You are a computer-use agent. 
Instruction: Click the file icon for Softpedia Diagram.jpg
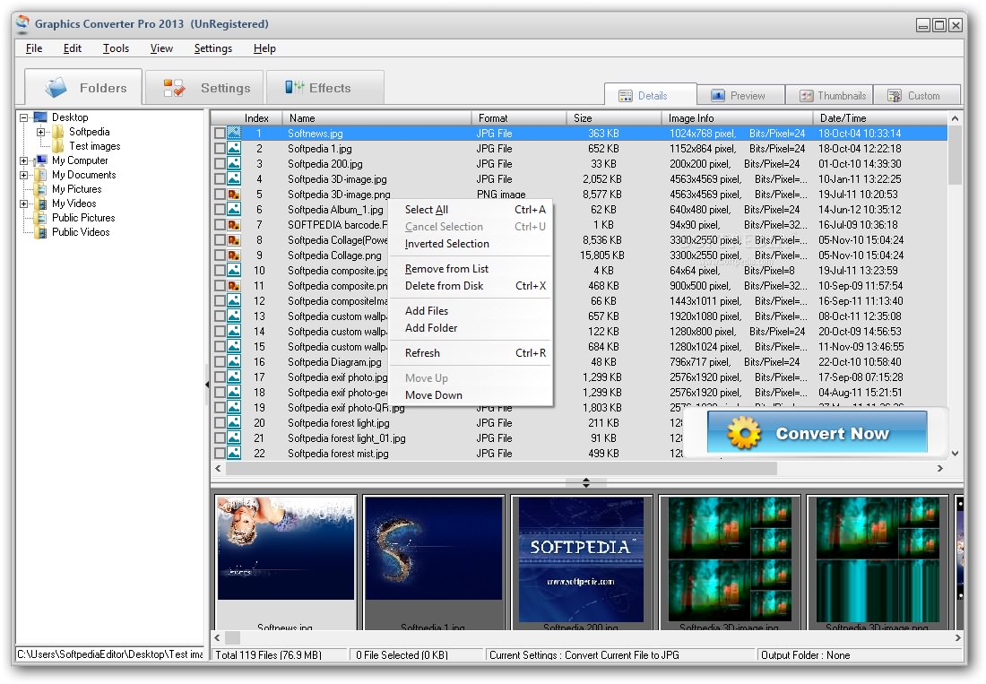point(234,361)
